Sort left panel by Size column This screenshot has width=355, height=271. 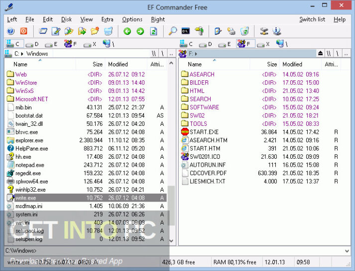(90, 64)
